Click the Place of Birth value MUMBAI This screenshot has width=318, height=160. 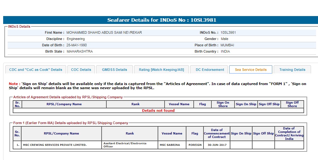tap(227, 45)
